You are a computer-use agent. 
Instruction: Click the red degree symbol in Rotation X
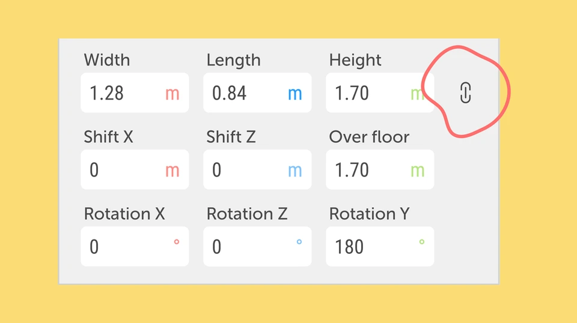point(177,242)
